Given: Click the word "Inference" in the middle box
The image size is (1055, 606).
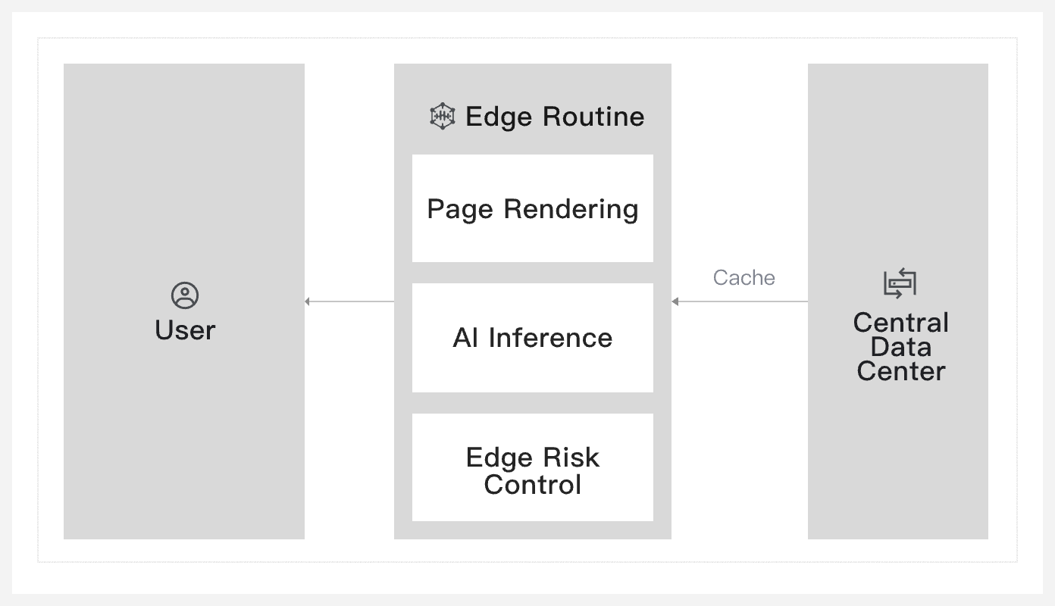Looking at the screenshot, I should [x=550, y=338].
